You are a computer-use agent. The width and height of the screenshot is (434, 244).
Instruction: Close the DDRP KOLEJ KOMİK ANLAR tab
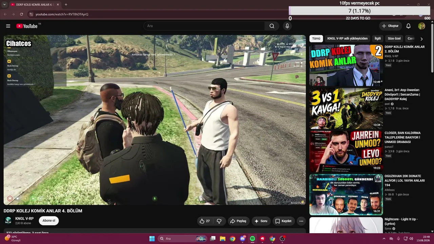click(58, 5)
